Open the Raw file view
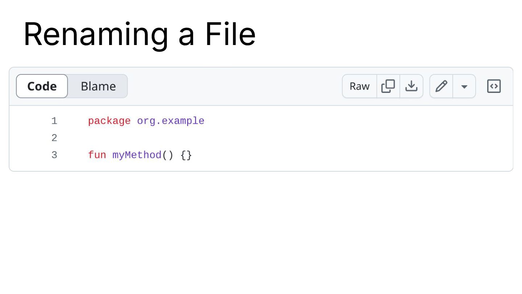This screenshot has height=294, width=522. tap(360, 86)
